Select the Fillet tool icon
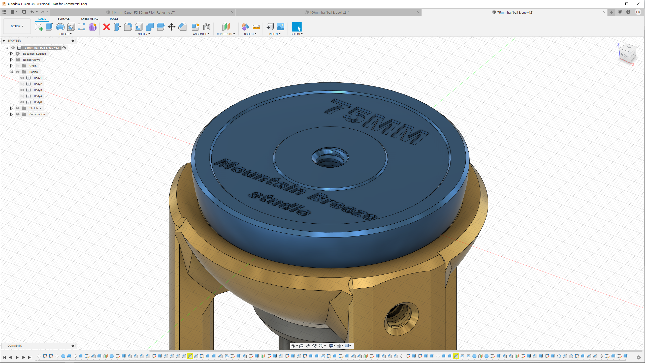Screen dimensions: 645x363 [128, 26]
